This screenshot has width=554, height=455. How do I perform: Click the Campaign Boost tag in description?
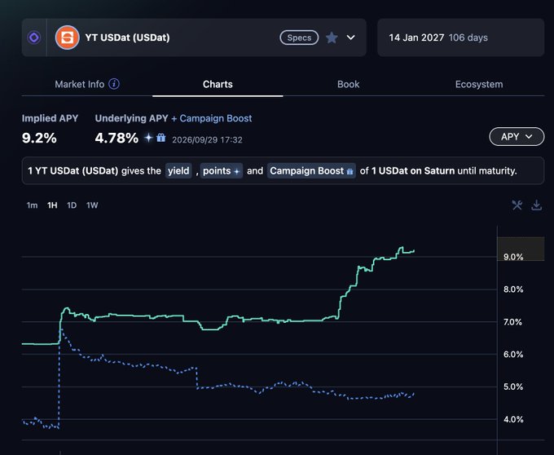pos(311,170)
